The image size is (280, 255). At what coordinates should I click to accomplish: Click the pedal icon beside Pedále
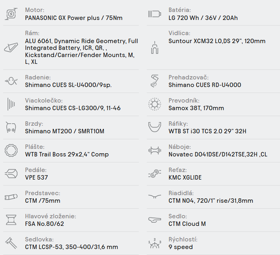[11, 174]
